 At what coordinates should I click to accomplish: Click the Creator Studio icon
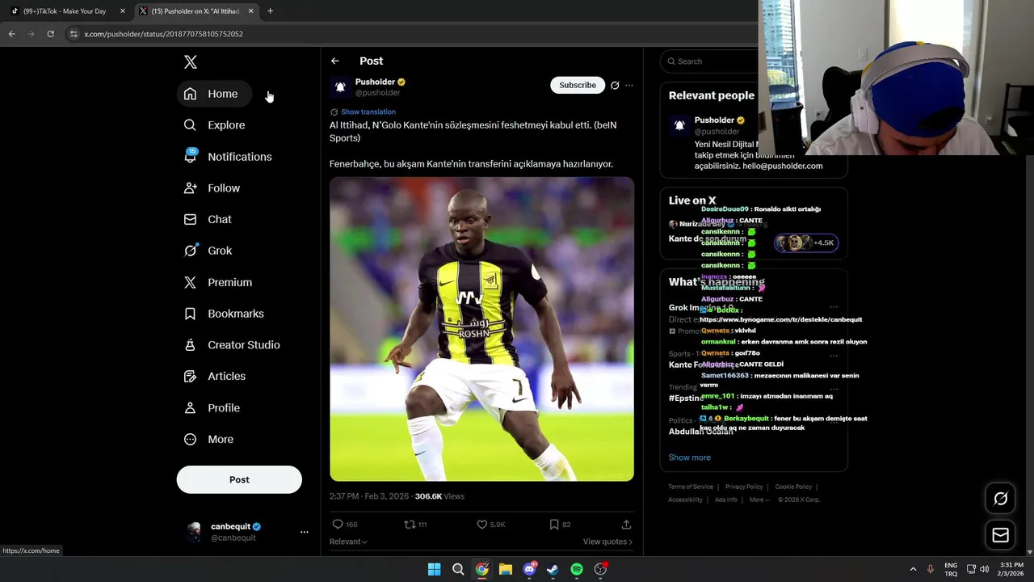click(190, 345)
